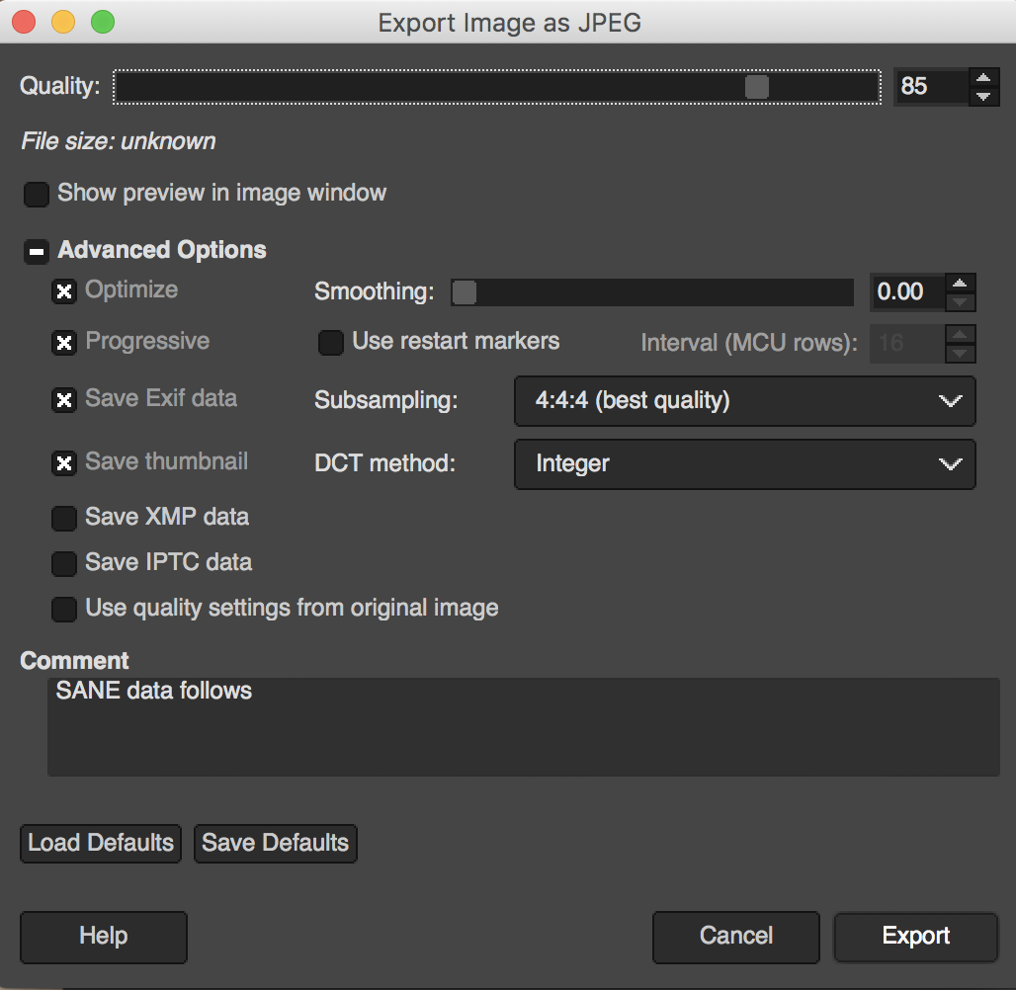Enable Show preview in image window
Image resolution: width=1016 pixels, height=990 pixels.
coord(37,194)
